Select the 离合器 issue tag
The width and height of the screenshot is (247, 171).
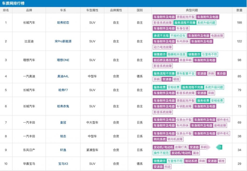[221, 73]
